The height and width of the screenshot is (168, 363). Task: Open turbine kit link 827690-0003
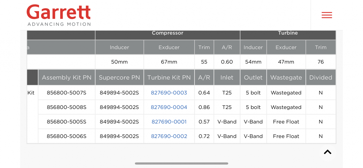[x=169, y=93]
